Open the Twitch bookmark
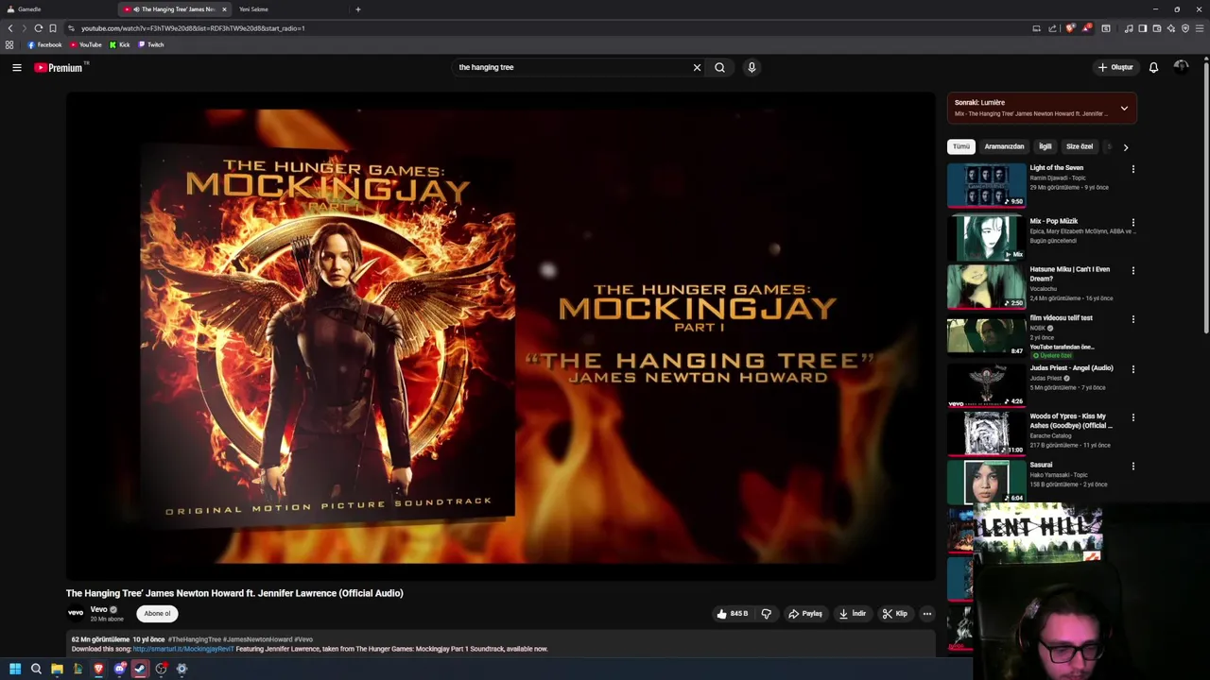The image size is (1210, 680). coord(151,44)
